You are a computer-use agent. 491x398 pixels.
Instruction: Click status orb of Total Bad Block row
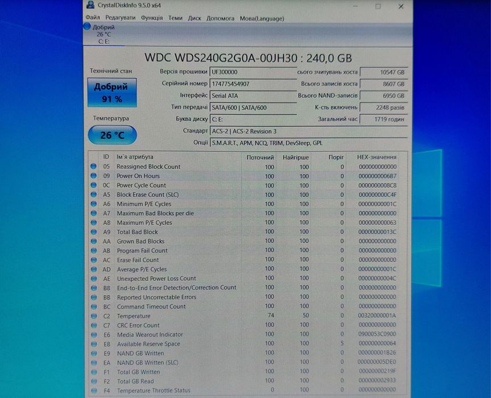tap(93, 232)
